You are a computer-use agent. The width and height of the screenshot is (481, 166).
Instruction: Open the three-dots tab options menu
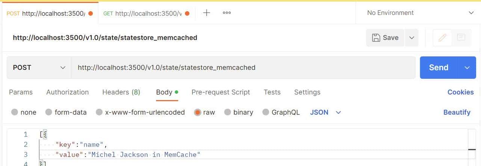point(227,13)
